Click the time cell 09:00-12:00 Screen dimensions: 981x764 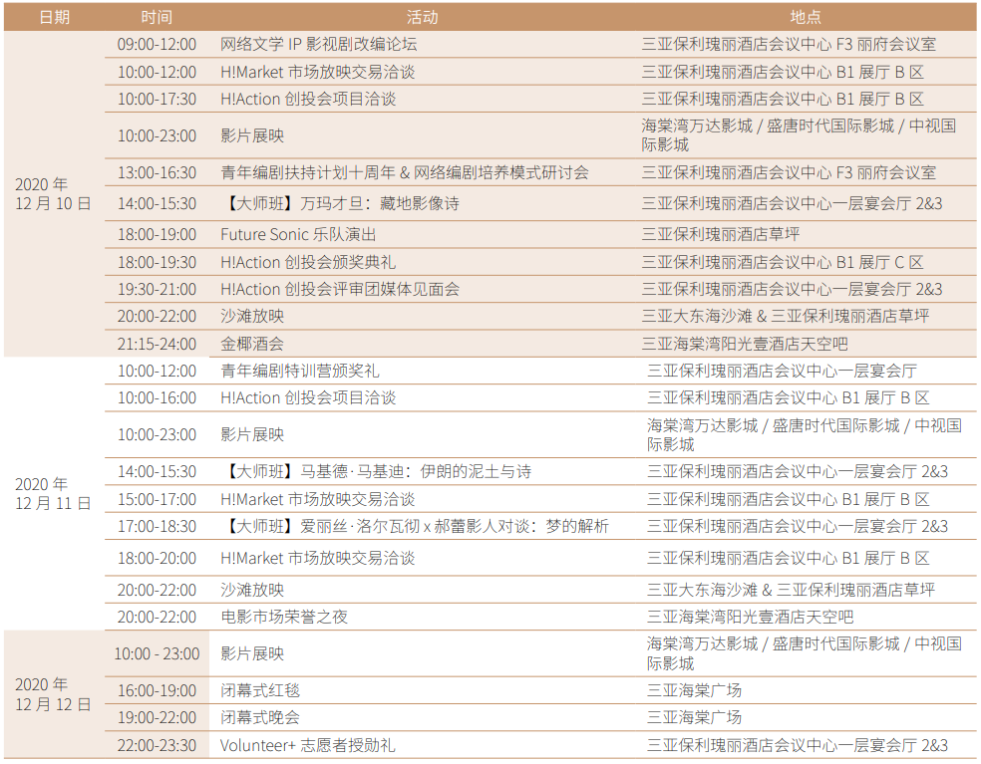click(x=158, y=45)
